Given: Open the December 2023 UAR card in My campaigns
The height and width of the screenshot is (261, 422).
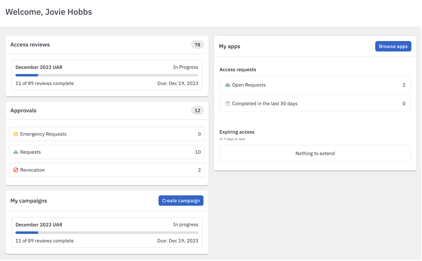Looking at the screenshot, I should click(x=107, y=232).
